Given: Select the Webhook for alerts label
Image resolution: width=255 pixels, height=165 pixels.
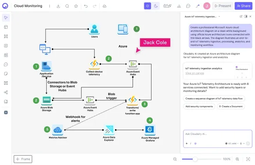Looking at the screenshot, I should (75, 119).
